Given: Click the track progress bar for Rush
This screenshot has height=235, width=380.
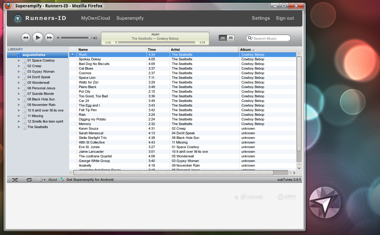Looking at the screenshot, I should coord(155,43).
